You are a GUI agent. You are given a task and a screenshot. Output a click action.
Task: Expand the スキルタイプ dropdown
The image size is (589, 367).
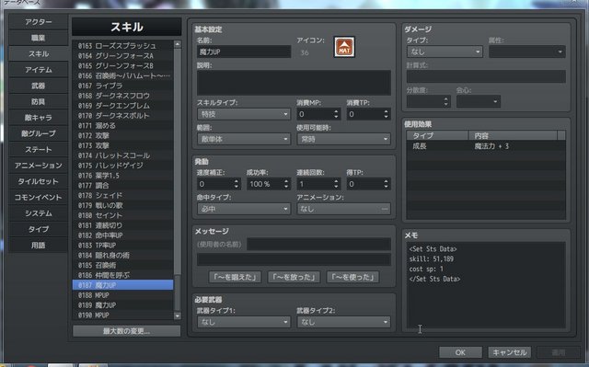tap(243, 114)
